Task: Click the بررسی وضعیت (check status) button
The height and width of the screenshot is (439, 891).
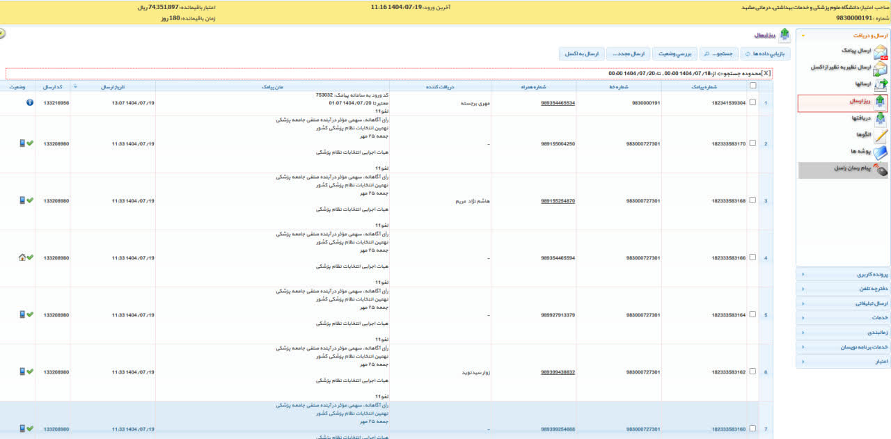Action: [675, 54]
